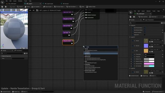Toggle the Distant Variation override checkbox

[x=133, y=33]
